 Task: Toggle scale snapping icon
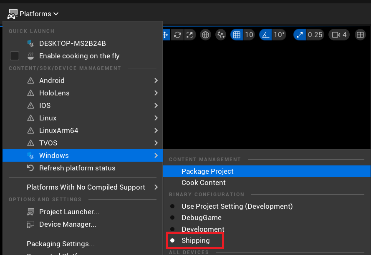[300, 35]
